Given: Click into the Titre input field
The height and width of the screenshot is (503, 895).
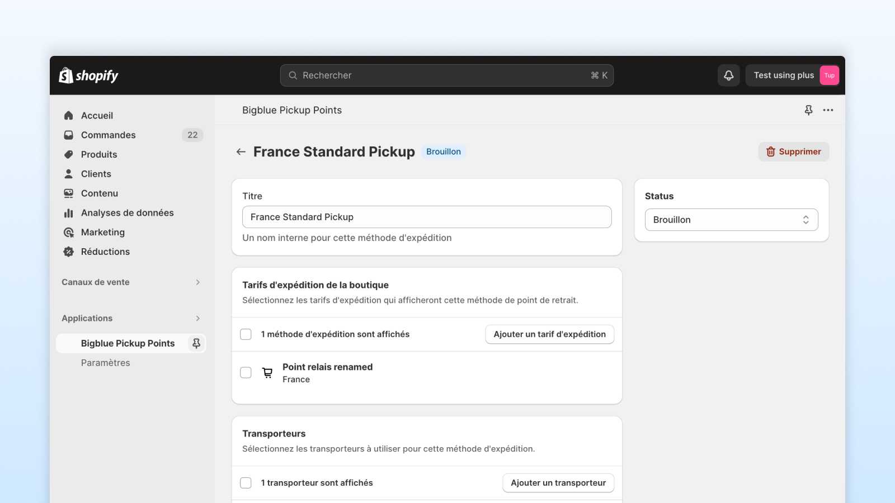Looking at the screenshot, I should point(427,217).
